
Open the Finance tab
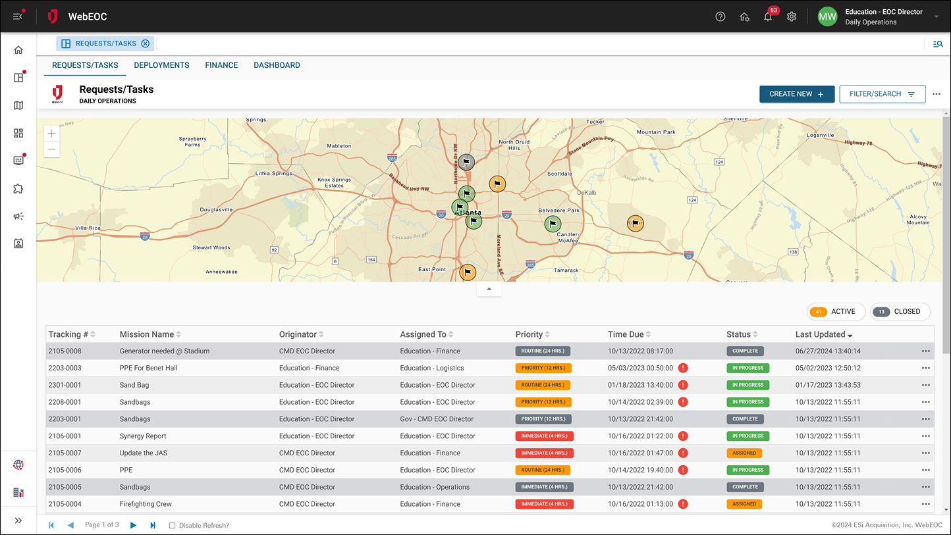221,65
